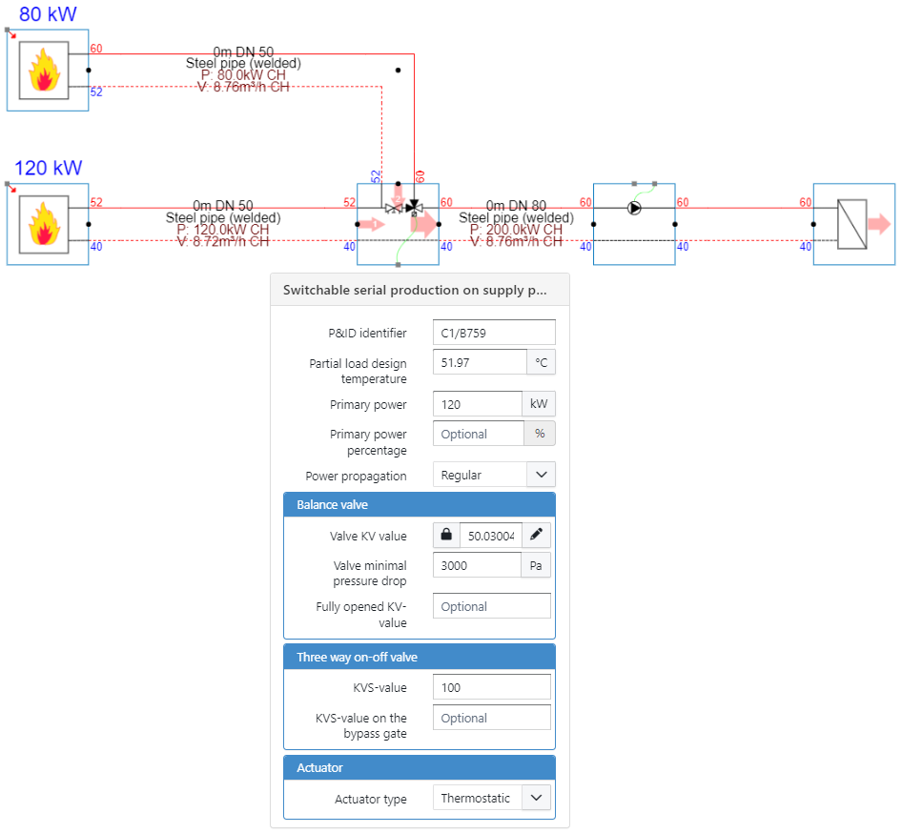902x833 pixels.
Task: Click the Fully opened KV-value field
Action: (x=491, y=606)
